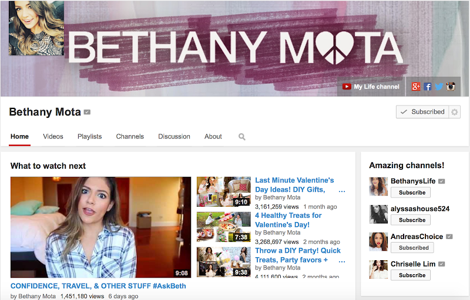Subscribe to Chriselle Lim channel
Viewport: 470px width, 300px height.
tap(410, 275)
